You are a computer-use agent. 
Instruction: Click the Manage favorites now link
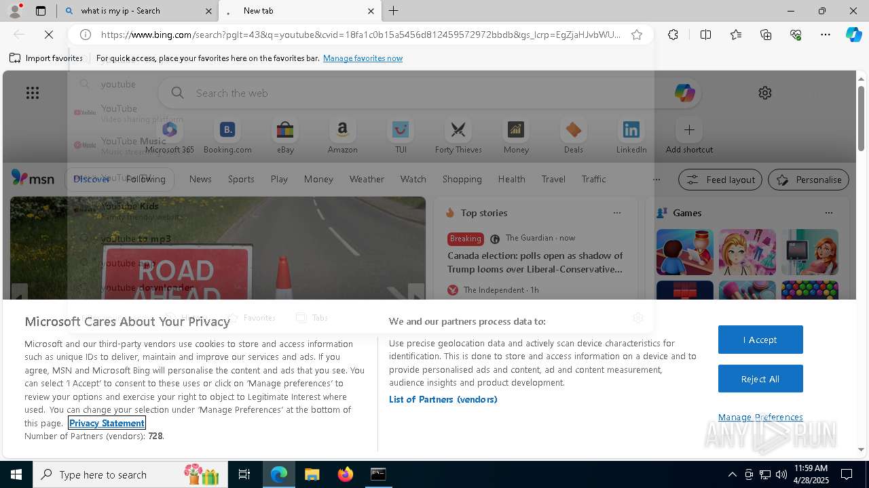click(x=363, y=58)
